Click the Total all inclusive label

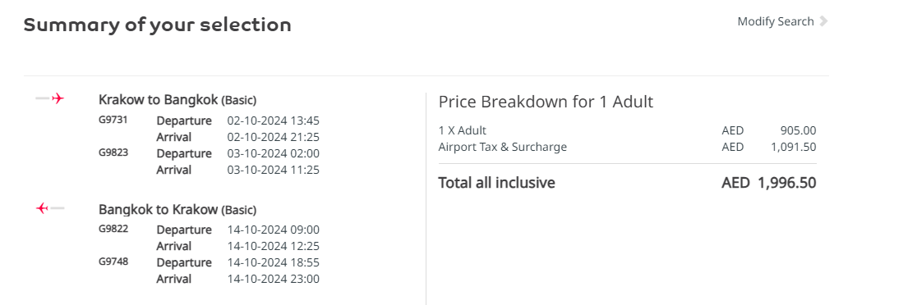click(496, 183)
